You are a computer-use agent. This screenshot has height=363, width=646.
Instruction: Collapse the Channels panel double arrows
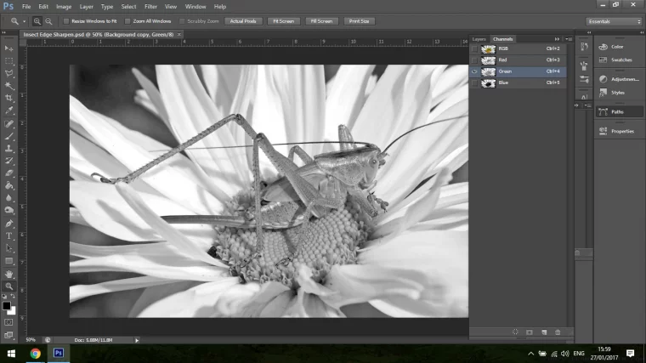point(557,39)
